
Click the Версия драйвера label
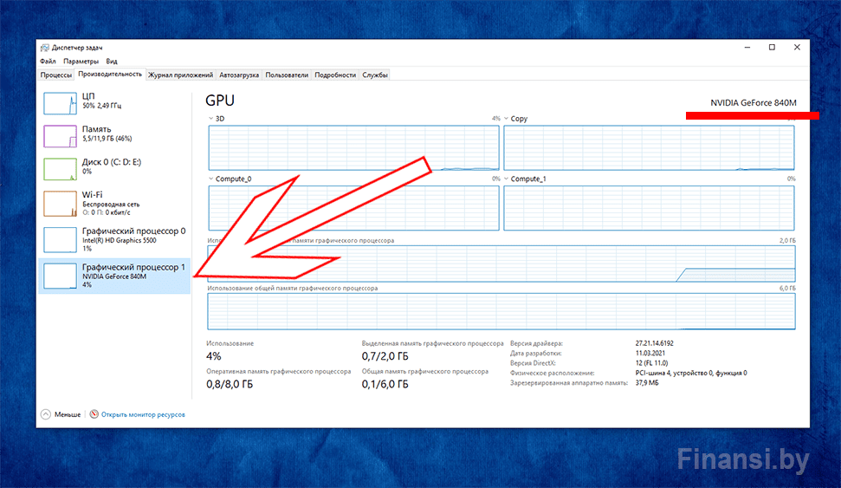[x=536, y=343]
